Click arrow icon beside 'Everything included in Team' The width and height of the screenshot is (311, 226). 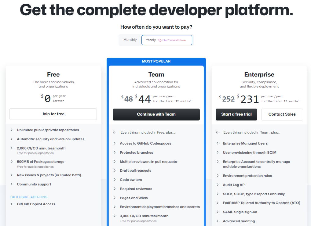click(218, 132)
